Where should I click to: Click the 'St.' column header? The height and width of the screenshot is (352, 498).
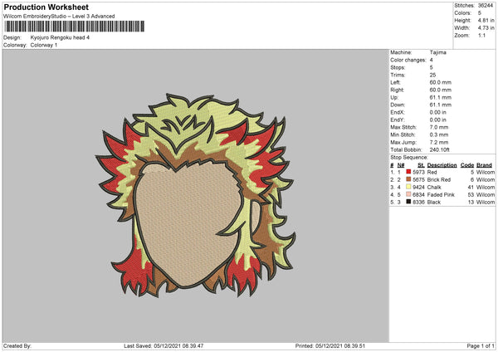(x=421, y=165)
